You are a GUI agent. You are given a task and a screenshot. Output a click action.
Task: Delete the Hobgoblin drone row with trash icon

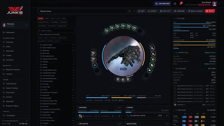click(x=119, y=116)
